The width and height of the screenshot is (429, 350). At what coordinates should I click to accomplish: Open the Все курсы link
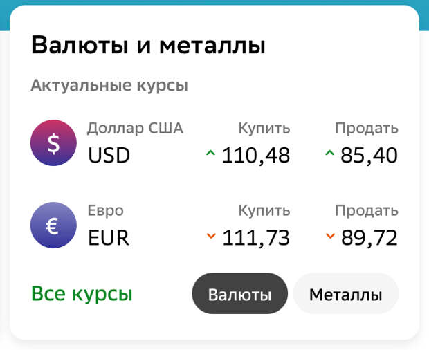pos(82,294)
